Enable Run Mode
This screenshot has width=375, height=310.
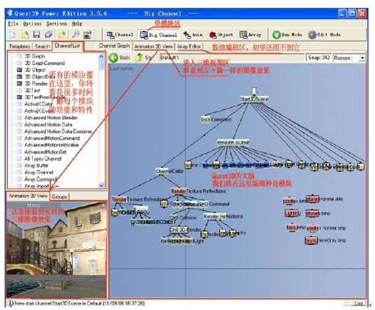coord(287,35)
